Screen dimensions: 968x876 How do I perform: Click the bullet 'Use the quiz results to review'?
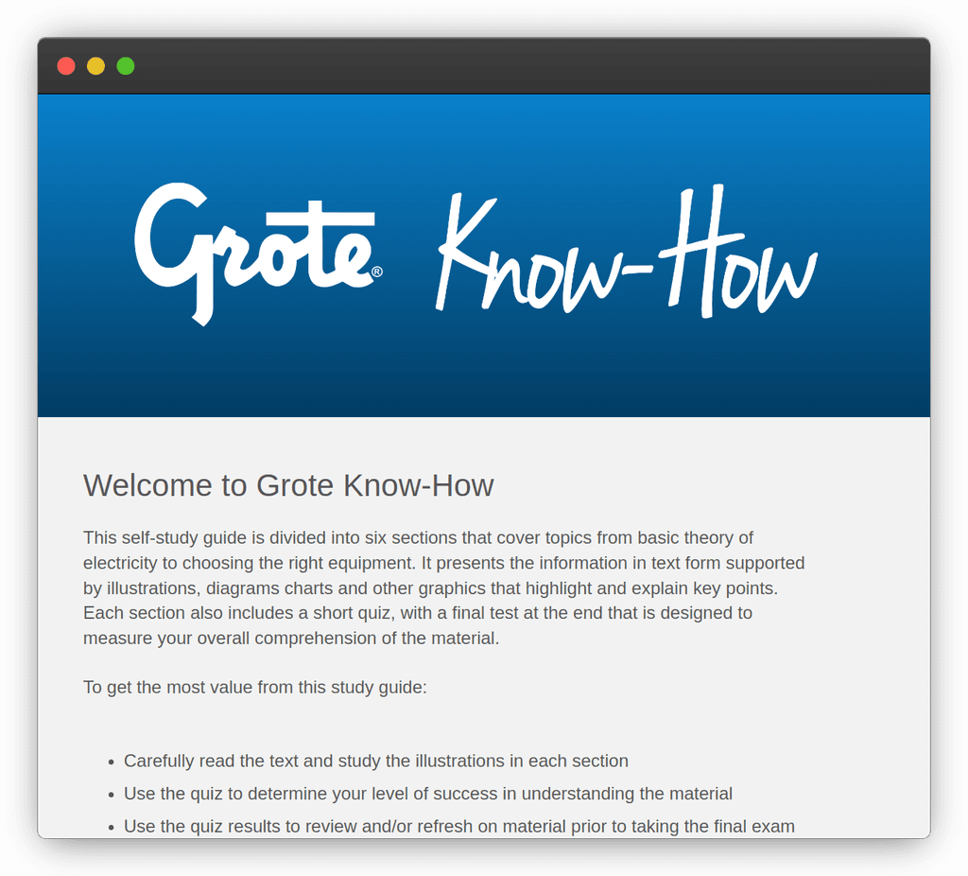click(459, 827)
